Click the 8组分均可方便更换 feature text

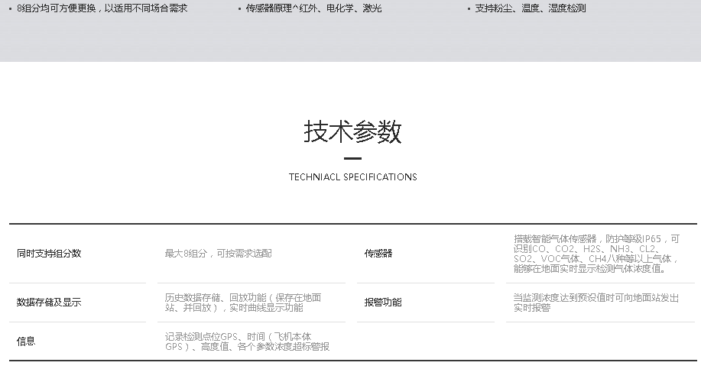102,8
